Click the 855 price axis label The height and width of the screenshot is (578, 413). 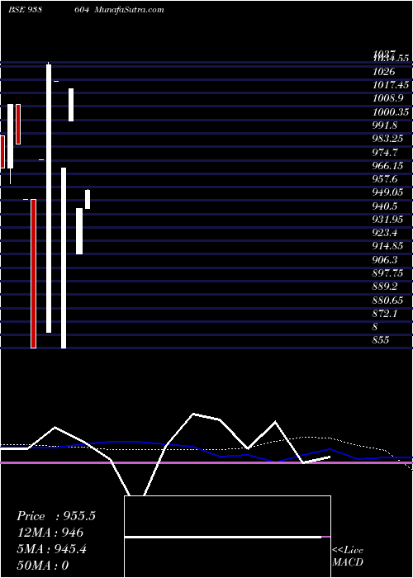tap(381, 339)
